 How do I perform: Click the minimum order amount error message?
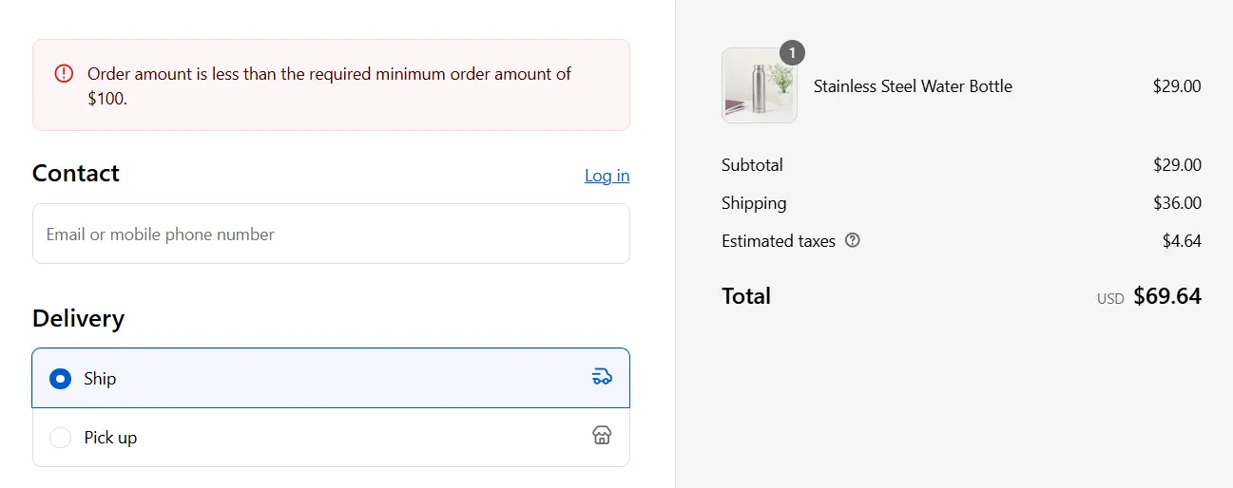click(x=329, y=85)
